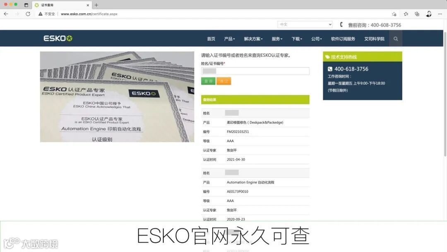Click the not-secure warning icon
Viewport: 447px width, 252px height.
pos(41,14)
